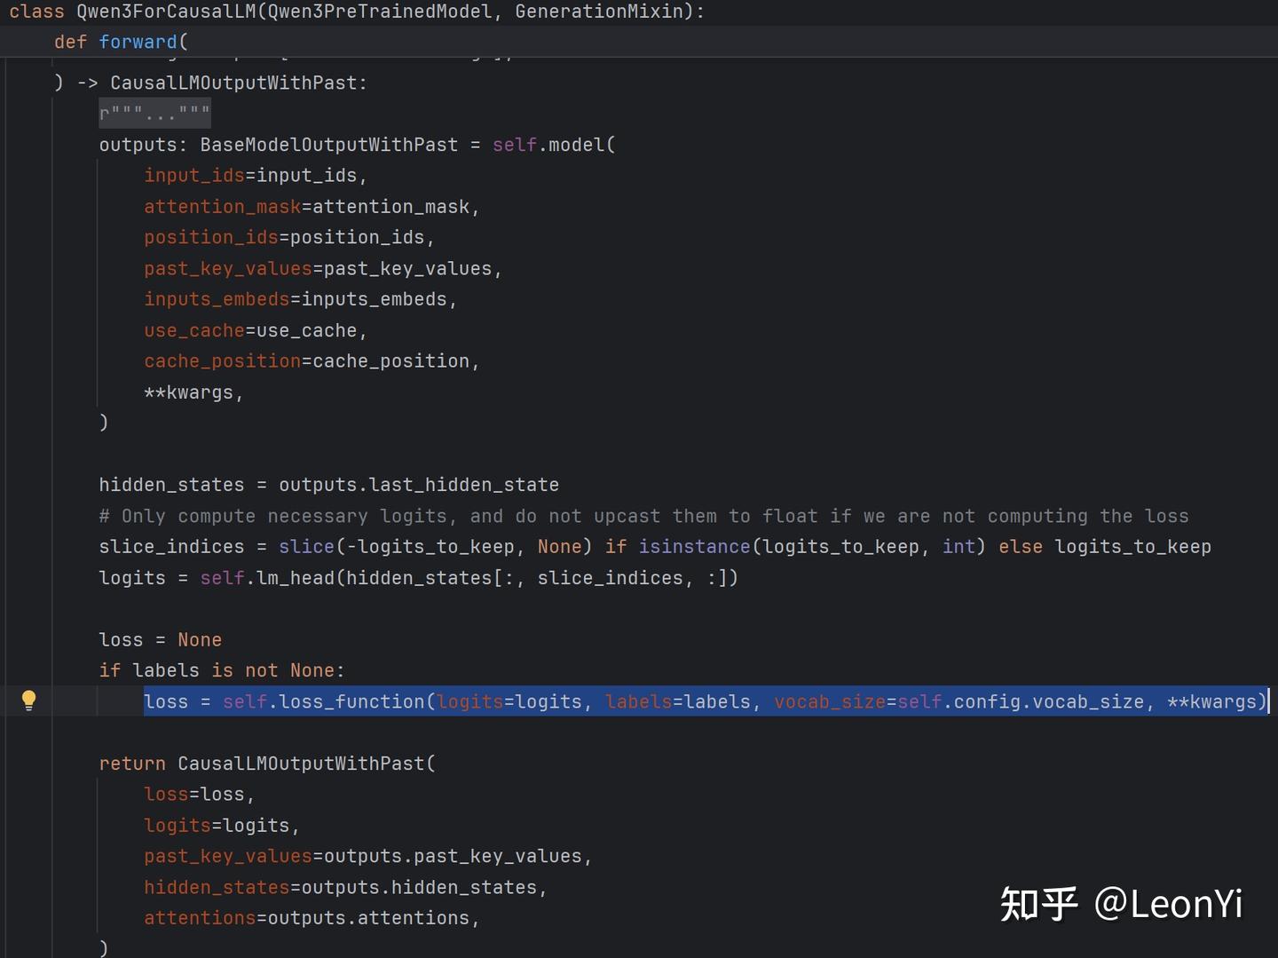Screen dimensions: 1278x958
Task: Click the input_ids keyword argument
Action: (x=194, y=176)
